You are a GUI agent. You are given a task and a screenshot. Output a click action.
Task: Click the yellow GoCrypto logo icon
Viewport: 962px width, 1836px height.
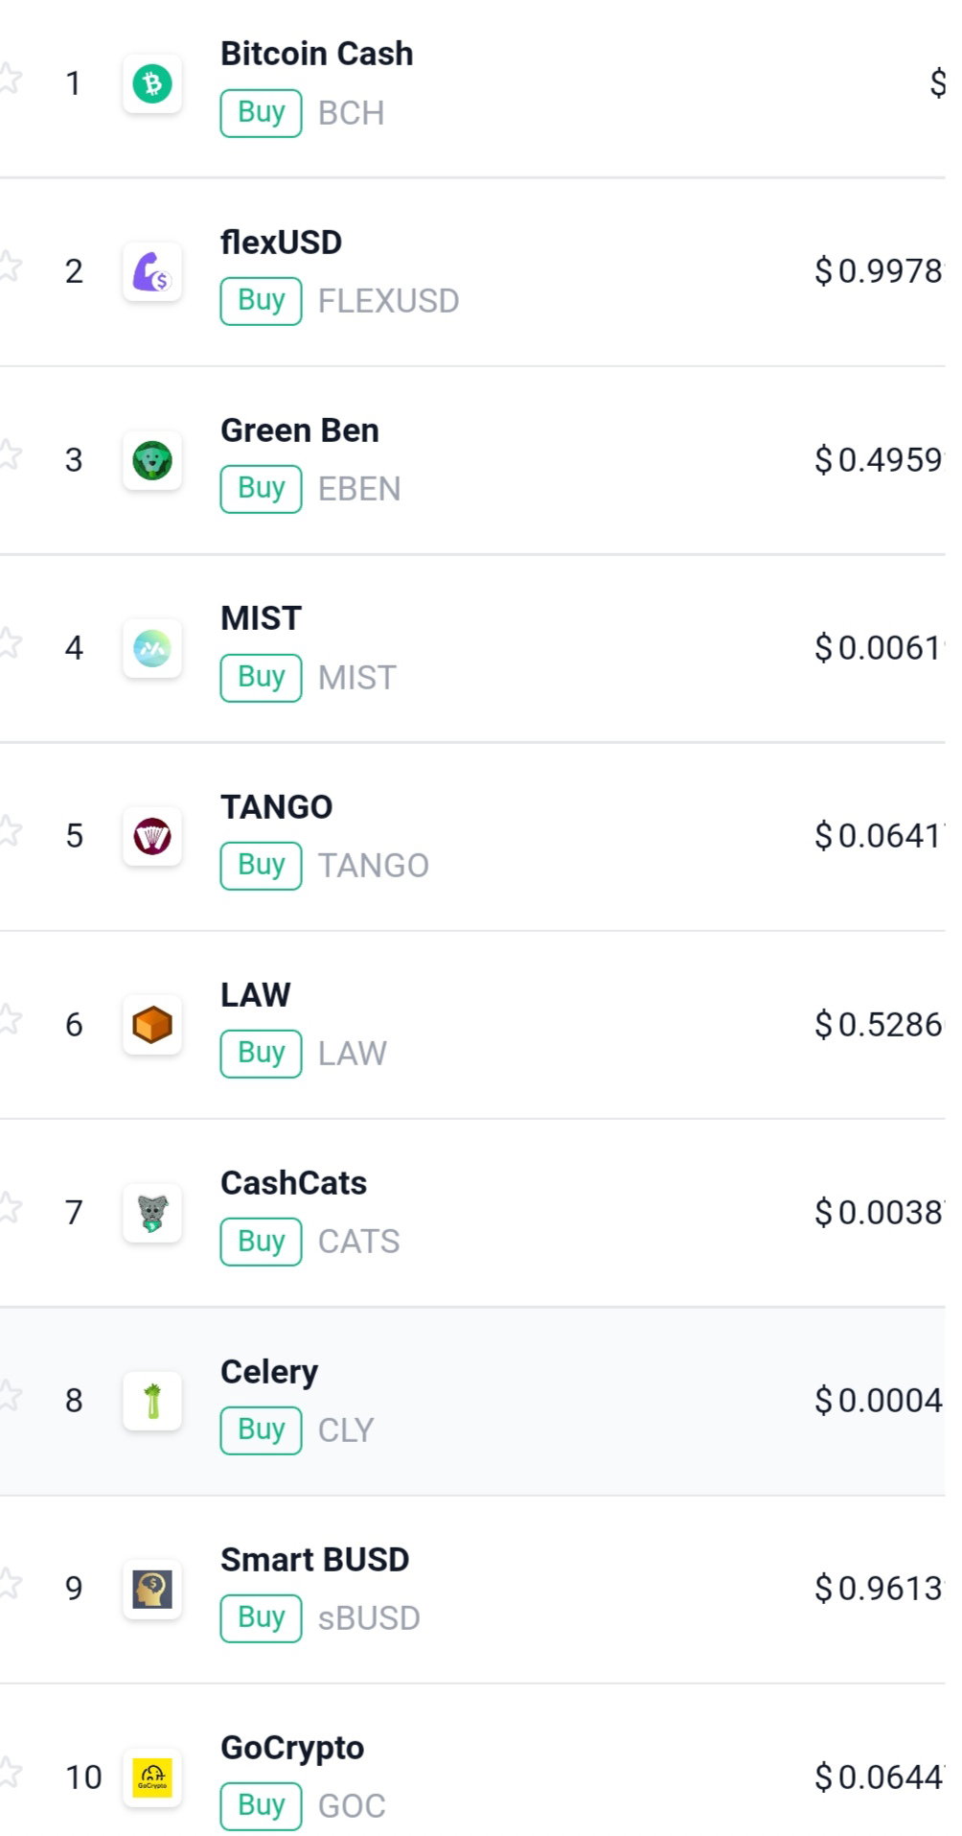click(152, 1778)
